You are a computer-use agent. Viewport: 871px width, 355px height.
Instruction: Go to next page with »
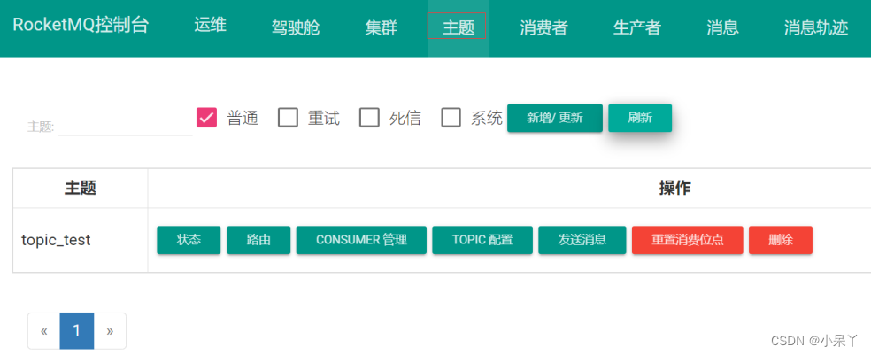pyautogui.click(x=110, y=331)
